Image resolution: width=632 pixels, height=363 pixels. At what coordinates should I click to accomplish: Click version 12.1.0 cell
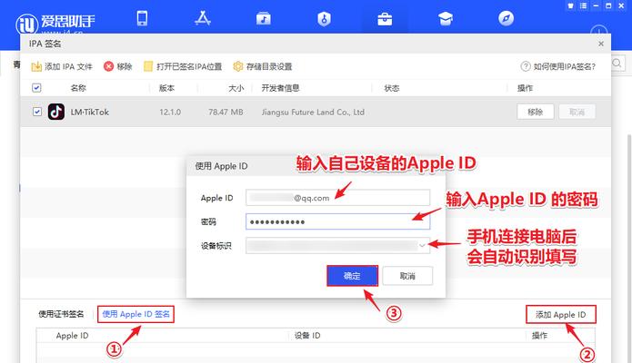[170, 112]
